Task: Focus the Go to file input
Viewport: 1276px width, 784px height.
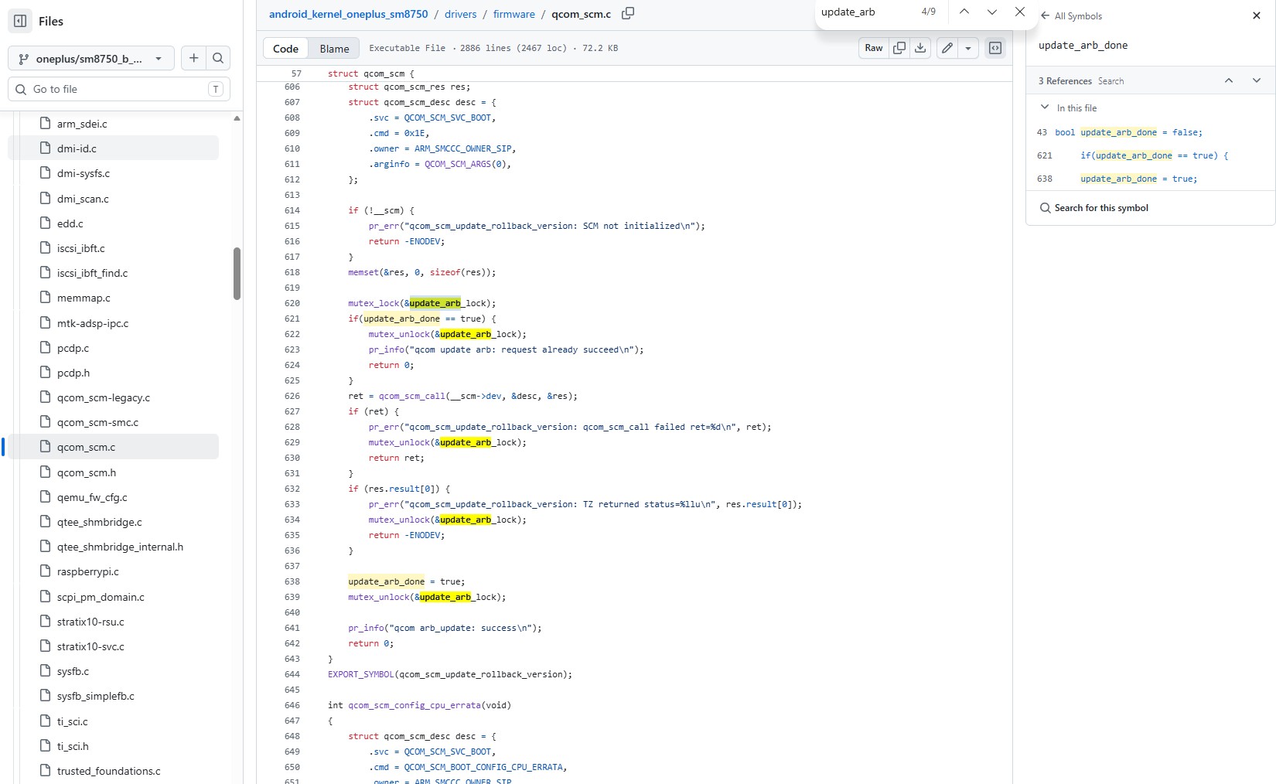Action: [x=119, y=89]
